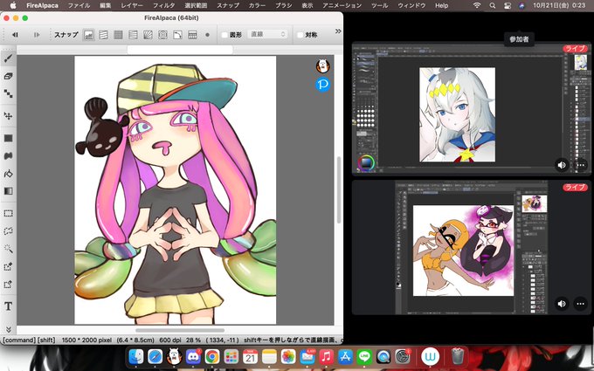Check the 図形 checkbox
The height and width of the screenshot is (371, 594).
tap(224, 35)
